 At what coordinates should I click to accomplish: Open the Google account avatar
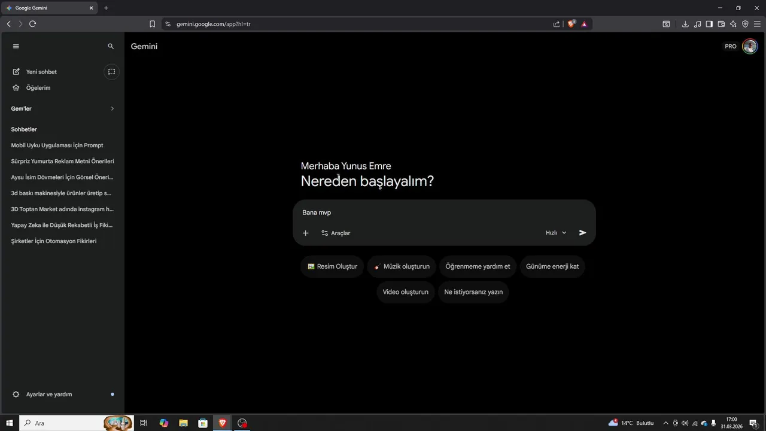click(x=750, y=46)
